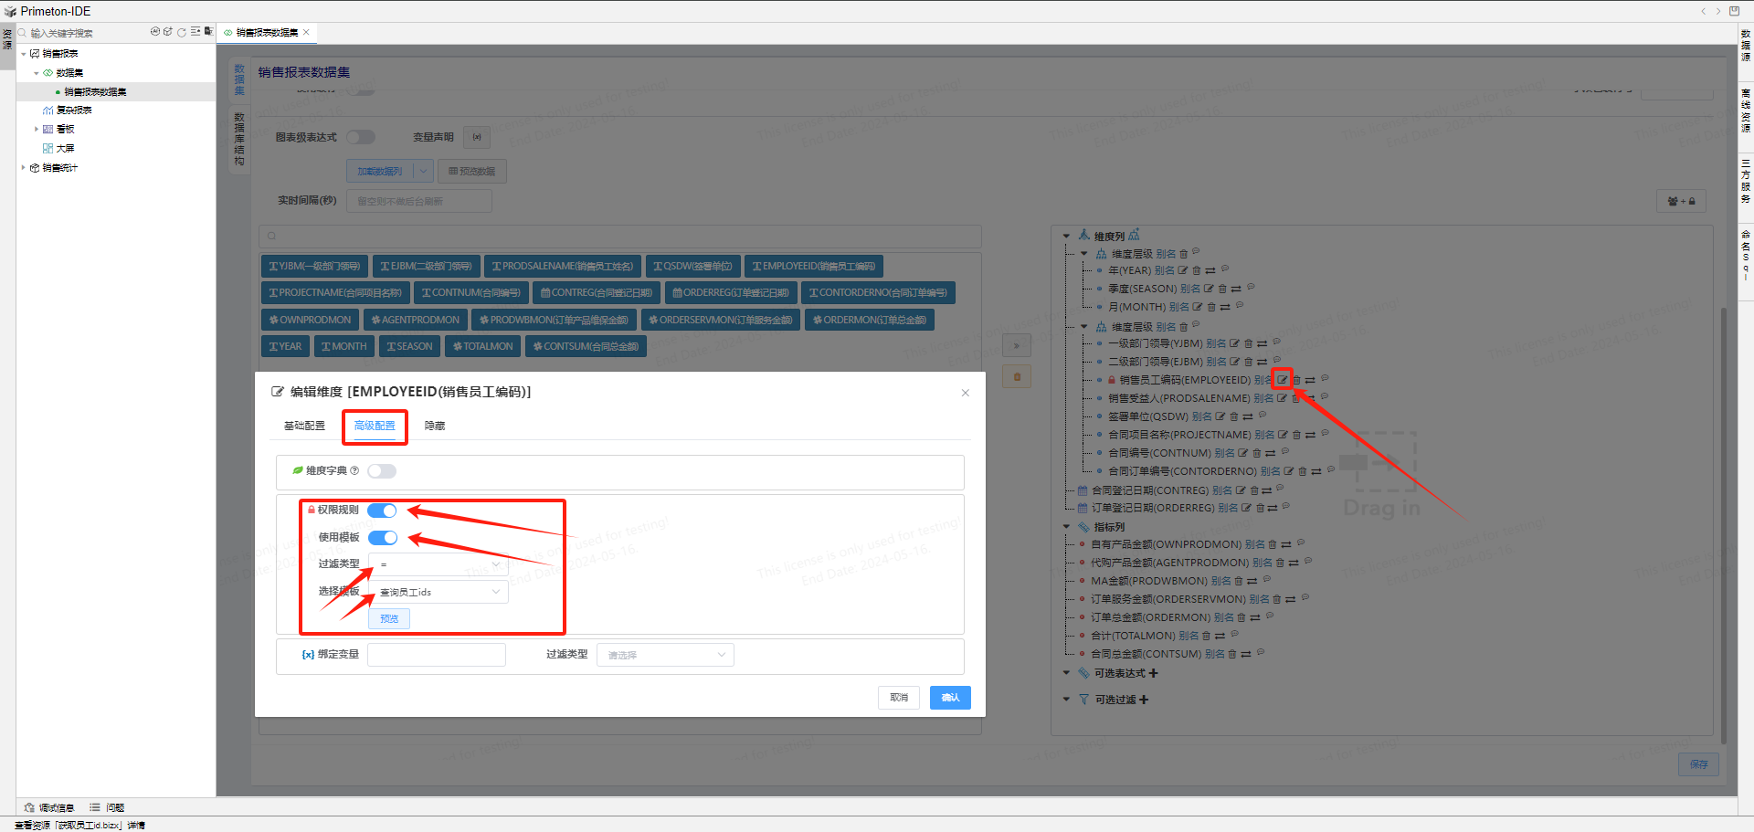The height and width of the screenshot is (832, 1754).
Task: Click trash icon for 合计(TOTALMON)
Action: (1206, 636)
